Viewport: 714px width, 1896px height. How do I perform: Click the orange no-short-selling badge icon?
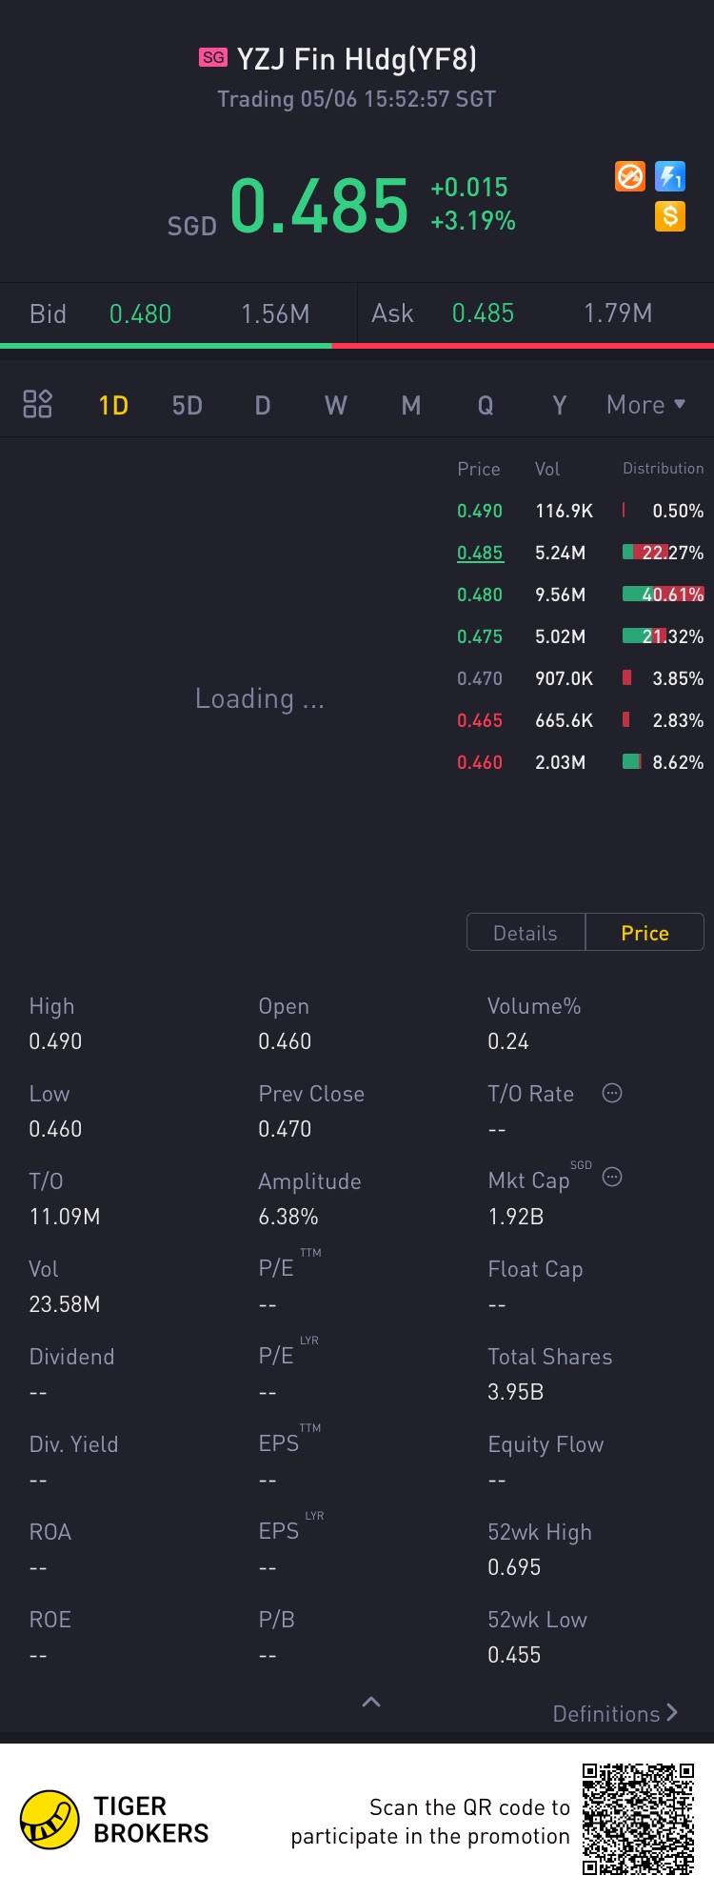[630, 176]
